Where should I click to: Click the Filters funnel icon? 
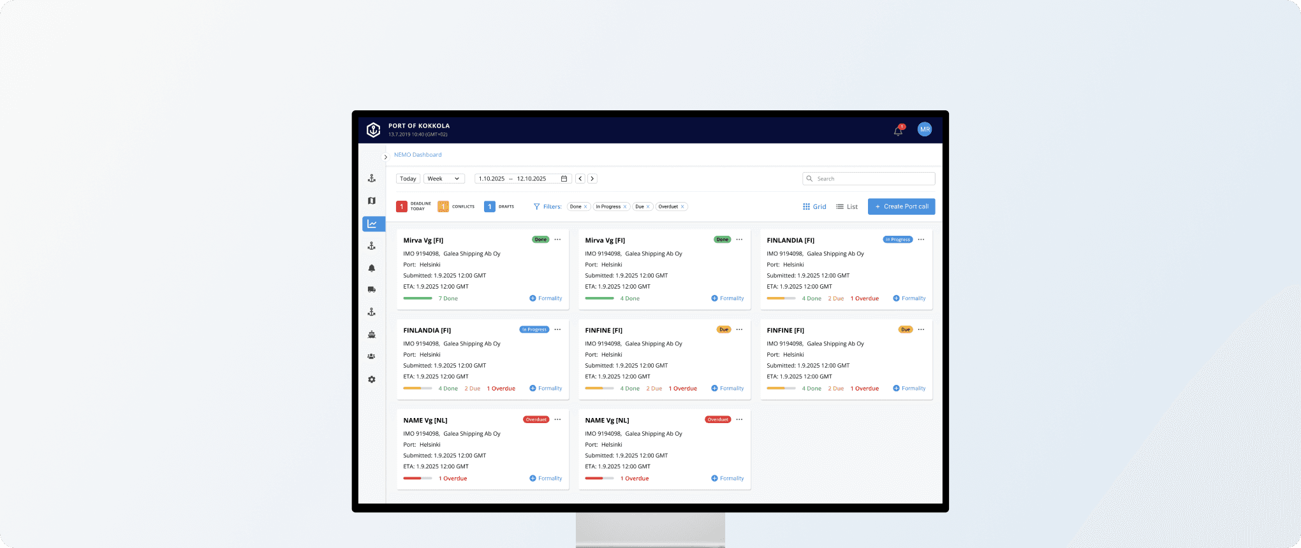pos(537,206)
